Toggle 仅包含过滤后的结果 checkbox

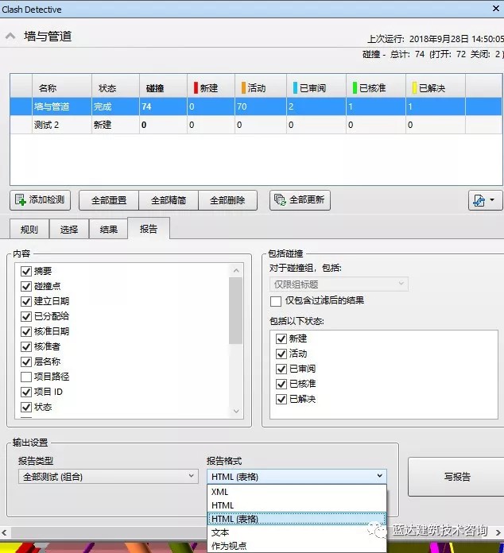(x=276, y=301)
